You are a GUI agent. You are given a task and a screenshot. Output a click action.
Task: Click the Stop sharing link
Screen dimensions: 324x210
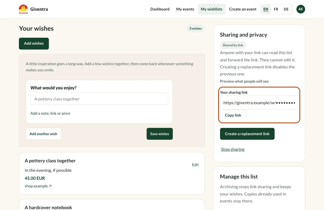tap(233, 149)
